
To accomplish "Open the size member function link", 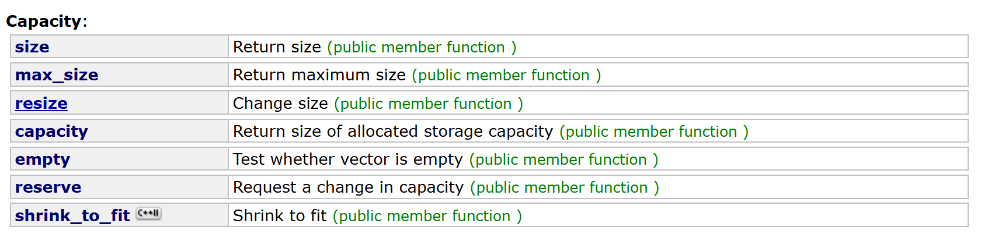I will click(x=32, y=47).
